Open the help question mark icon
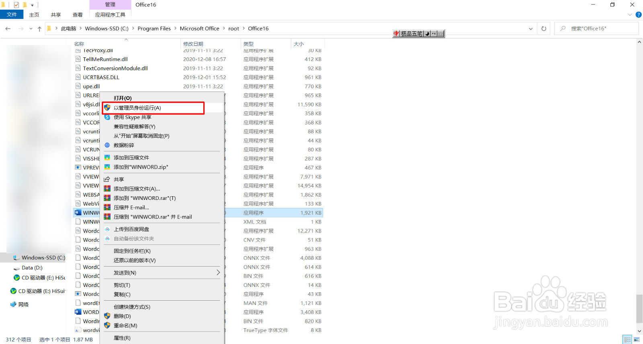The width and height of the screenshot is (643, 344). point(639,15)
